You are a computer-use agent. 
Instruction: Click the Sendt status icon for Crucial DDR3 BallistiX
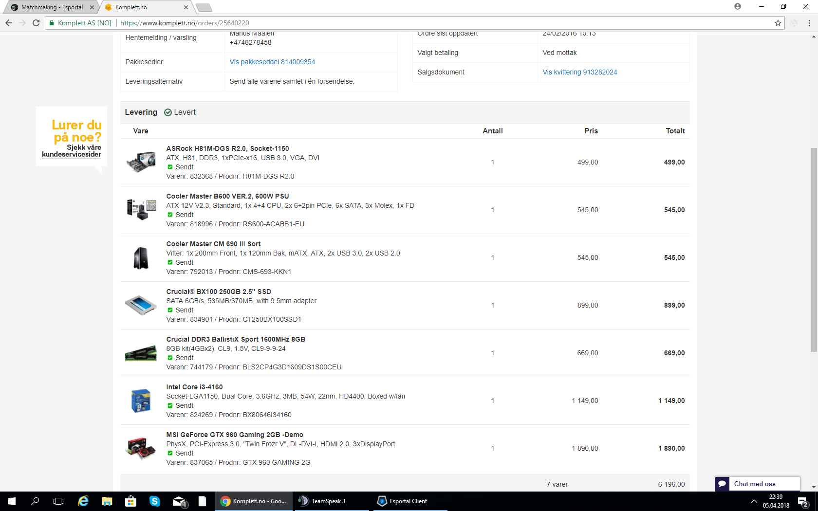pos(170,358)
